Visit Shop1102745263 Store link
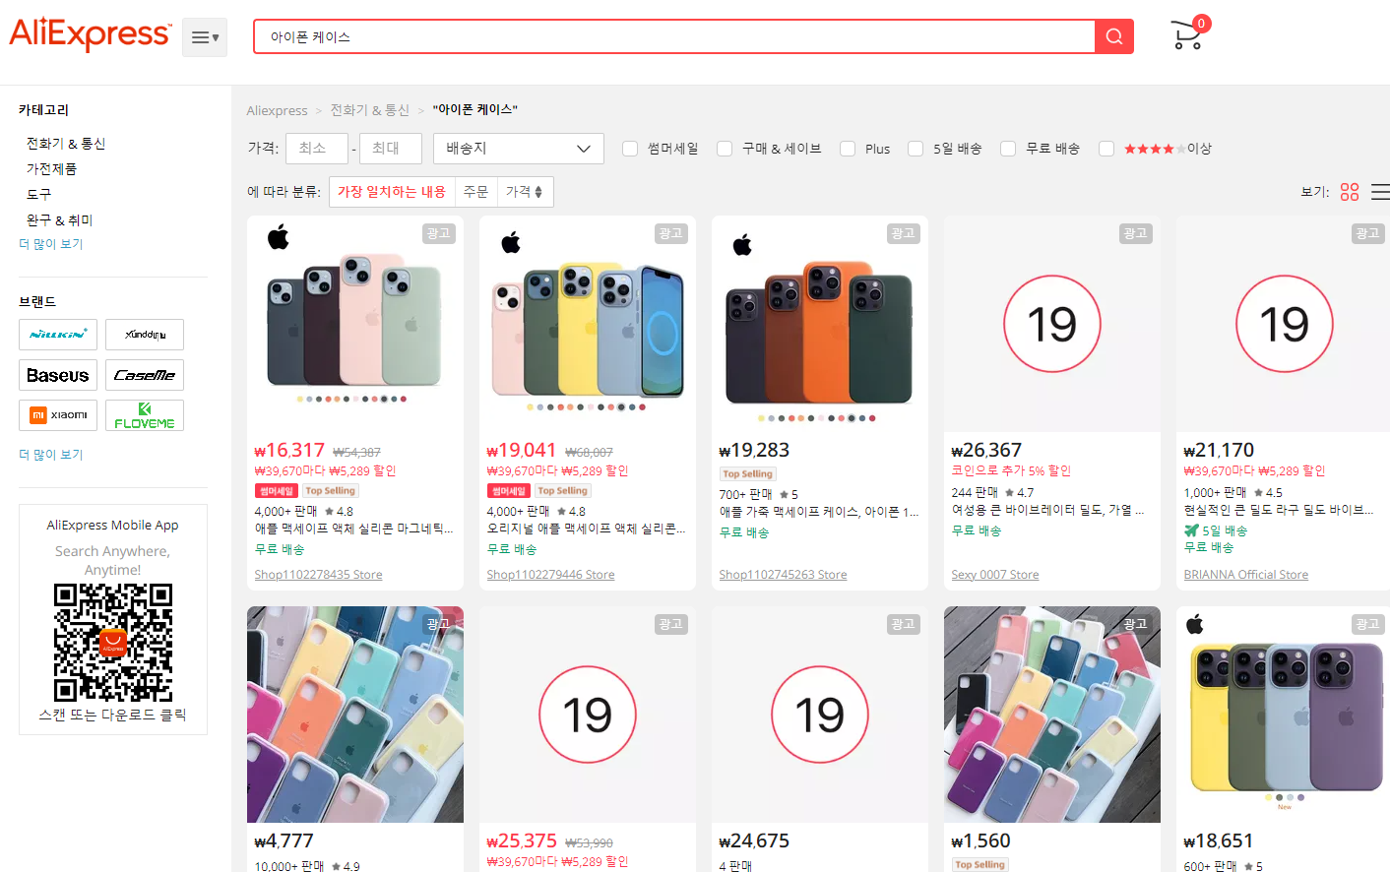 [x=783, y=575]
